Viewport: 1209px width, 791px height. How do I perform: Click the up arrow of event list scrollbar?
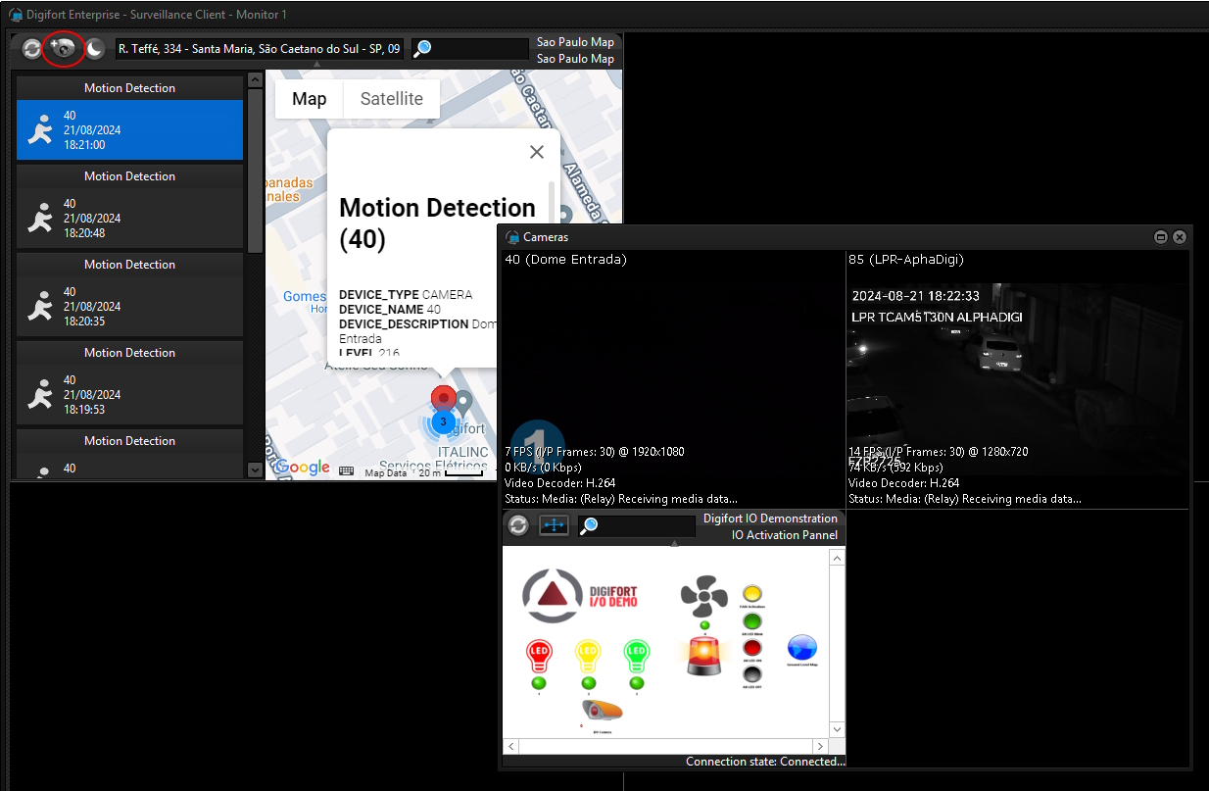(x=255, y=78)
